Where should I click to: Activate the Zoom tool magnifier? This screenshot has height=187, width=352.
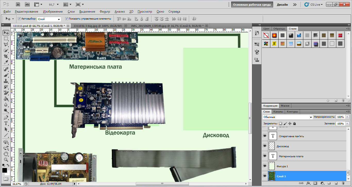pyautogui.click(x=6, y=160)
